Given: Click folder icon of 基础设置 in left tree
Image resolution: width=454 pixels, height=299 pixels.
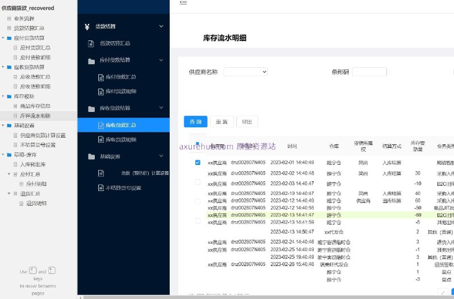Looking at the screenshot, I should point(9,126).
